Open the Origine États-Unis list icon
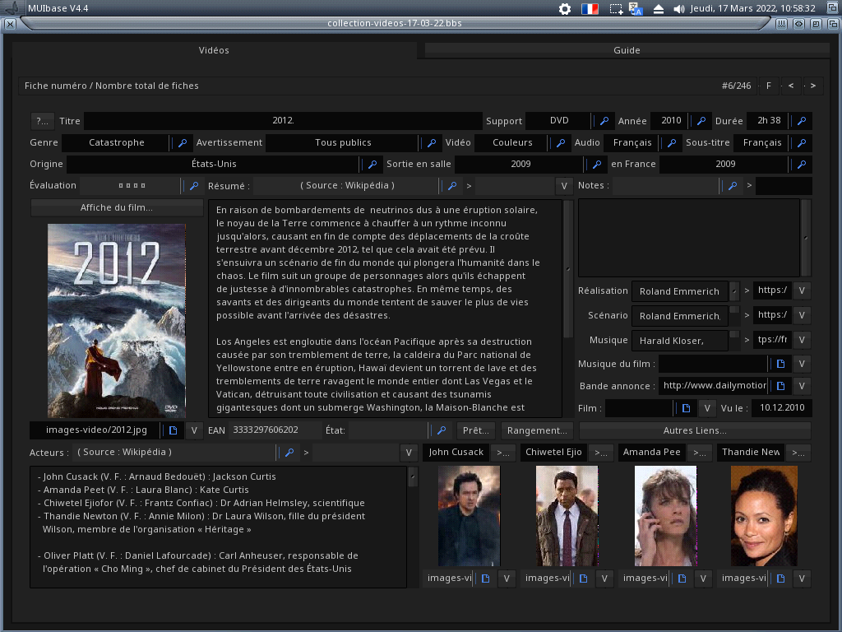842x632 pixels. coord(372,165)
